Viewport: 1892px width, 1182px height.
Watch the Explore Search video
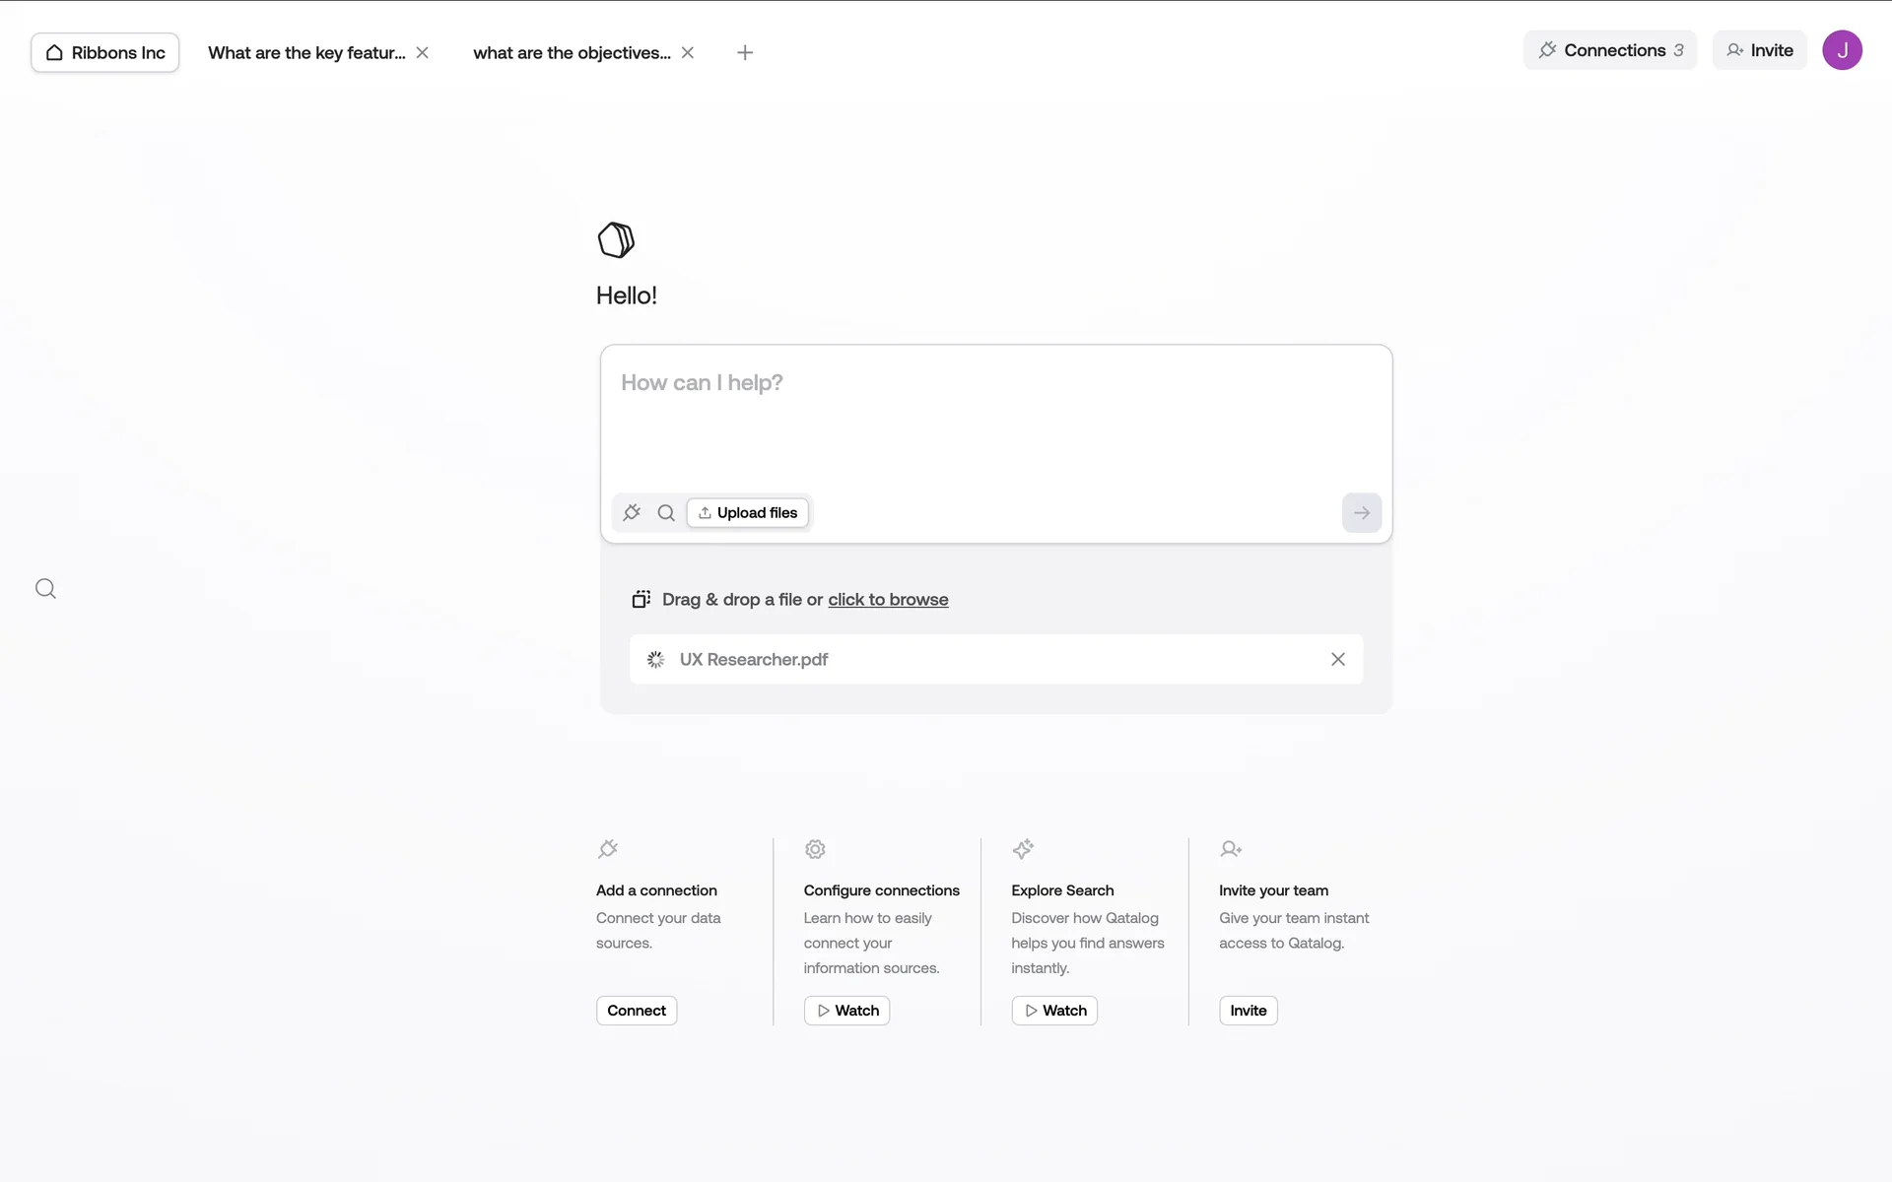(x=1054, y=1011)
